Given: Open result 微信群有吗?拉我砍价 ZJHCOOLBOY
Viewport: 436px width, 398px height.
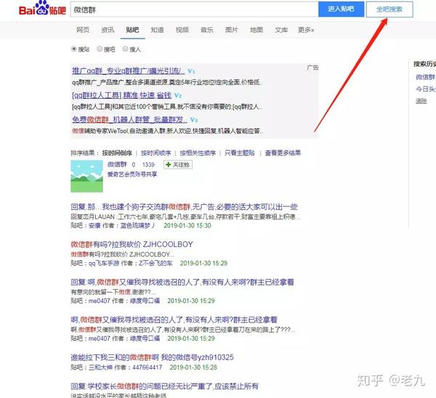Looking at the screenshot, I should click(x=132, y=244).
